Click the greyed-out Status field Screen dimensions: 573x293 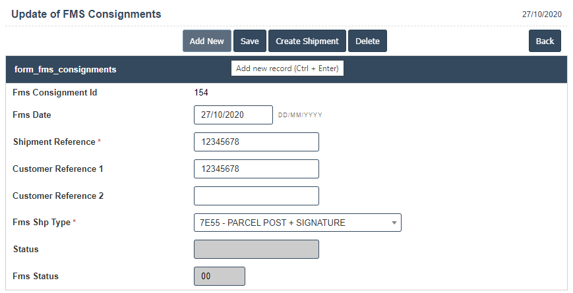click(256, 250)
